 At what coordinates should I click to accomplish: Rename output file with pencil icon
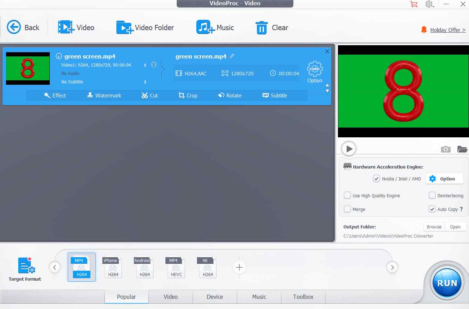point(232,56)
